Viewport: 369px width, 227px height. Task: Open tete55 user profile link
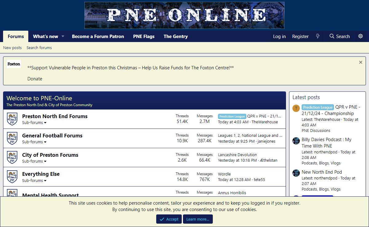coord(259,179)
